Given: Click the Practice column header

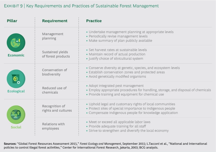Looking at the screenshot, I should pyautogui.click(x=94, y=21).
